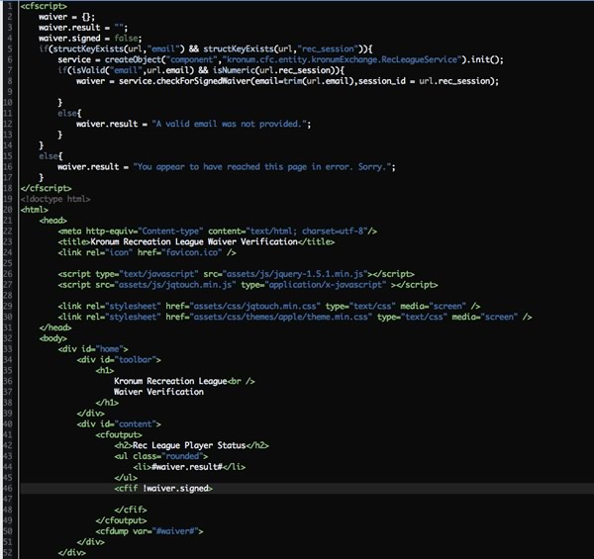The image size is (594, 559).
Task: Click the div id="content" tag
Action: pyautogui.click(x=119, y=423)
